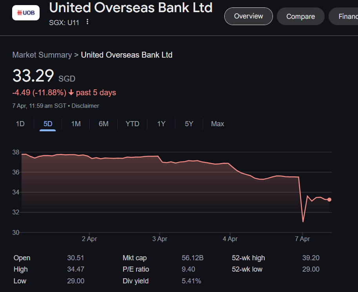Screen dimensions: 358x292
Task: Click the P/E ratio label
Action: (x=136, y=269)
